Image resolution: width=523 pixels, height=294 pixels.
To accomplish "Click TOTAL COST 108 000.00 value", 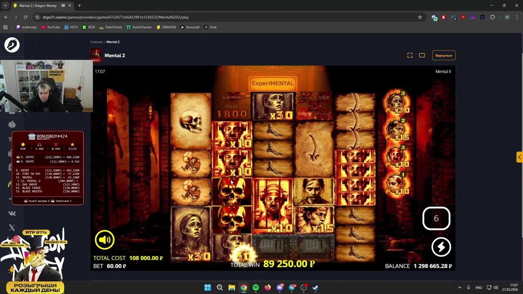I will coord(146,258).
